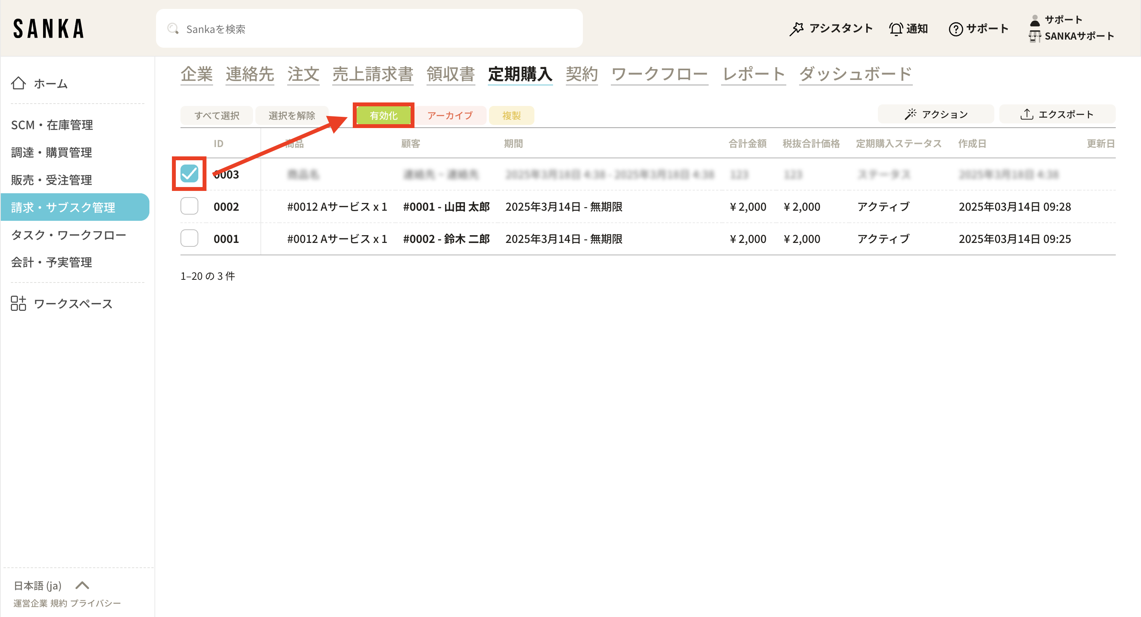Check the checkbox for subscription 0002
The height and width of the screenshot is (617, 1141).
click(189, 206)
